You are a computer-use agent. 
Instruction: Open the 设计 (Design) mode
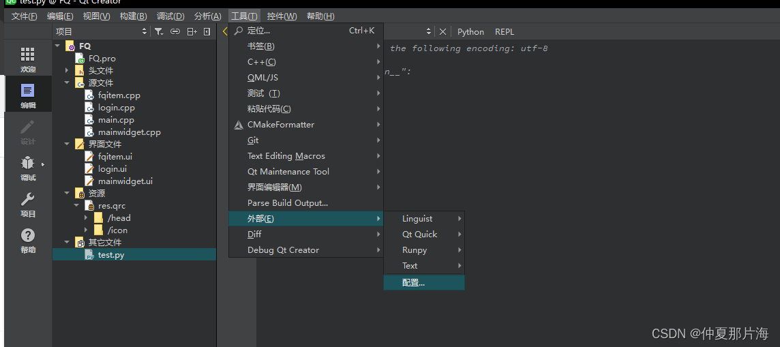[x=28, y=132]
